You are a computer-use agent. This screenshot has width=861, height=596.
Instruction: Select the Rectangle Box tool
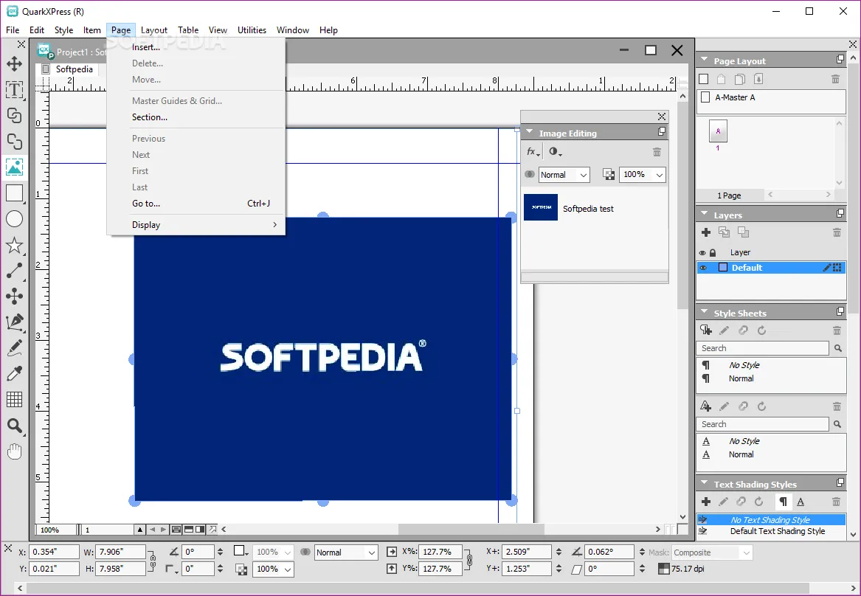14,193
